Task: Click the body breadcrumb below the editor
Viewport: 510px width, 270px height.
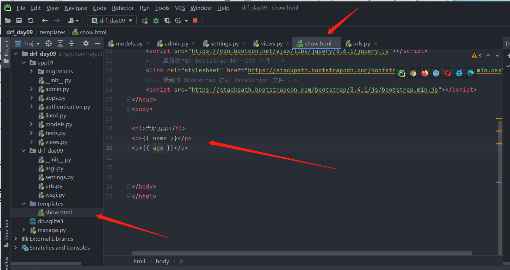Action: [162, 262]
